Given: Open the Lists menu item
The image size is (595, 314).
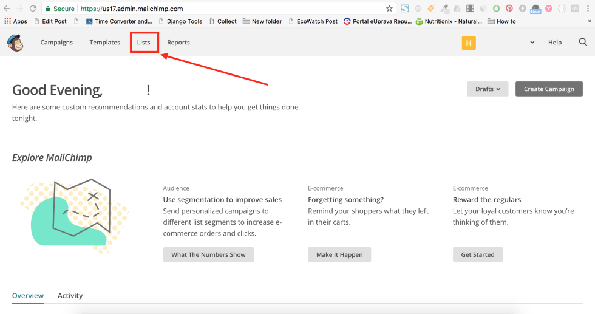Looking at the screenshot, I should click(x=144, y=43).
